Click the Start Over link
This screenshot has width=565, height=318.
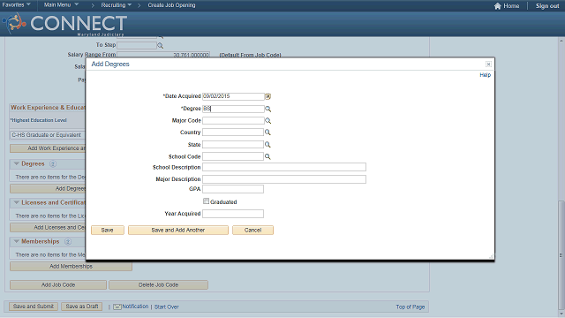click(x=167, y=307)
